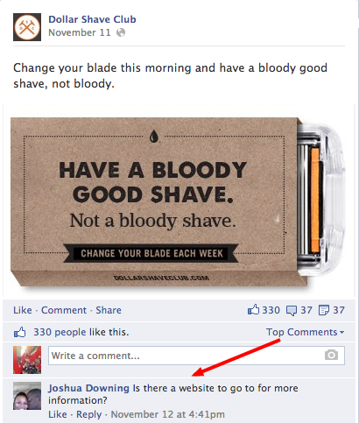Screen dimensions: 359x423
Task: Open Joshua Downing's profile picture
Action: point(27,396)
